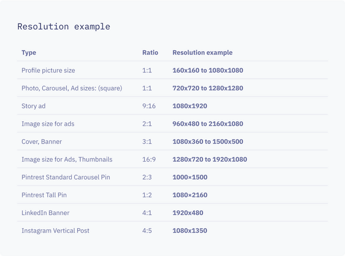Select the "Profile picture size" row label

pos(48,70)
